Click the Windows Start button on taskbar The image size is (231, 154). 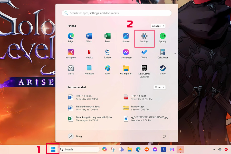tap(53, 149)
